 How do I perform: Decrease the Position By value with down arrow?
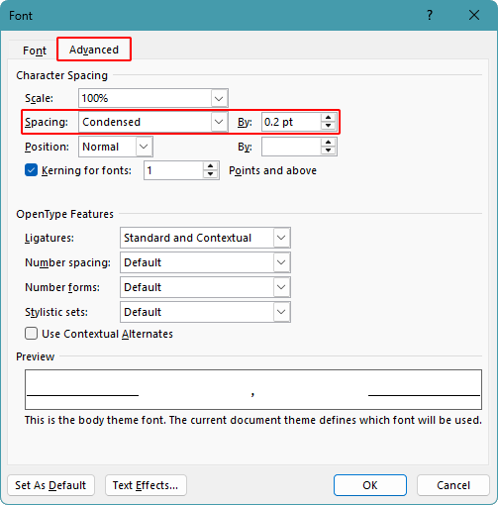click(x=328, y=151)
